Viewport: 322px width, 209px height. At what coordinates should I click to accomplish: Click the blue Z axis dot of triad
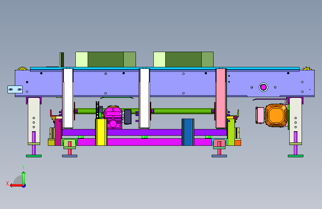click(x=24, y=186)
